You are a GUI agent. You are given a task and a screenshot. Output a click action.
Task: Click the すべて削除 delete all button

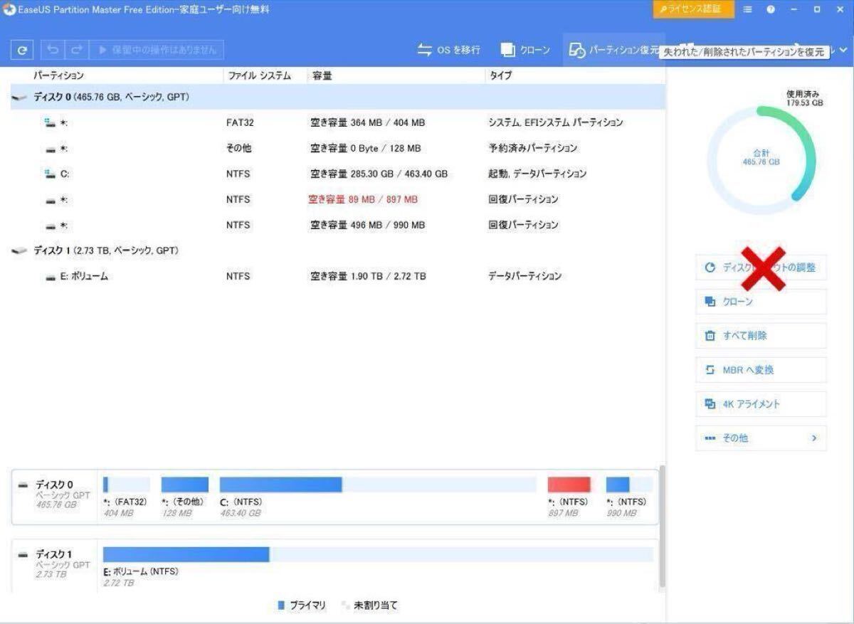761,336
